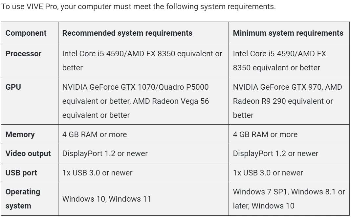Click the GPU row label

coord(13,87)
